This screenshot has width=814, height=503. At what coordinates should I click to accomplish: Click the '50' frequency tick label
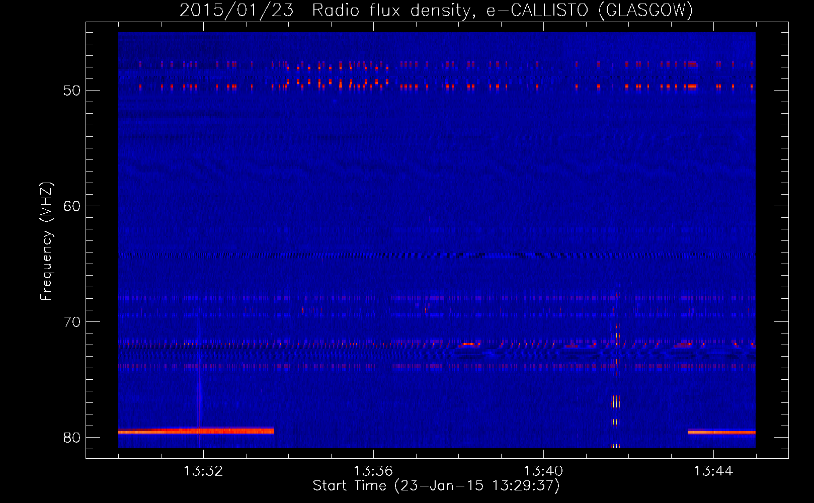[72, 91]
